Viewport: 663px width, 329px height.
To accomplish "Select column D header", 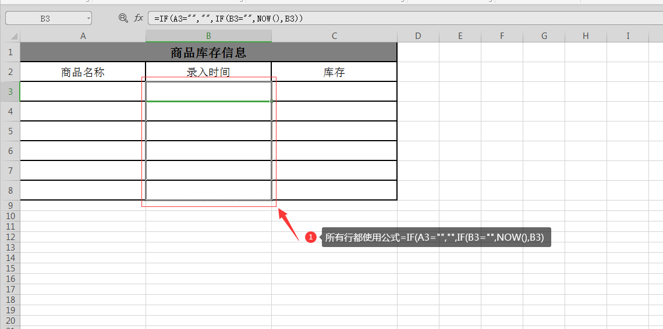I will pyautogui.click(x=418, y=36).
